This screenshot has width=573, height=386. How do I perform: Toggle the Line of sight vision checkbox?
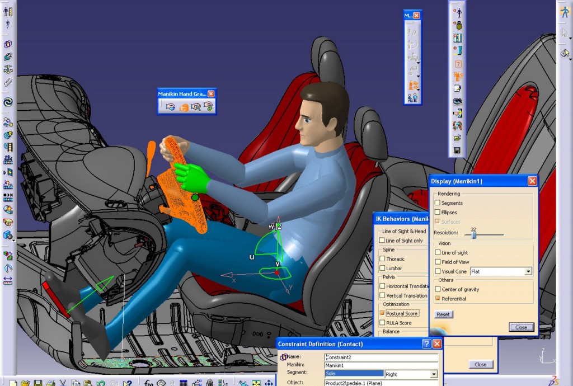(438, 252)
